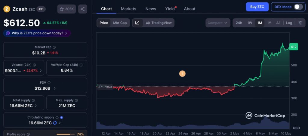This screenshot has width=308, height=136.
Task: Open chart settings sliders icon
Action: coord(300,23)
